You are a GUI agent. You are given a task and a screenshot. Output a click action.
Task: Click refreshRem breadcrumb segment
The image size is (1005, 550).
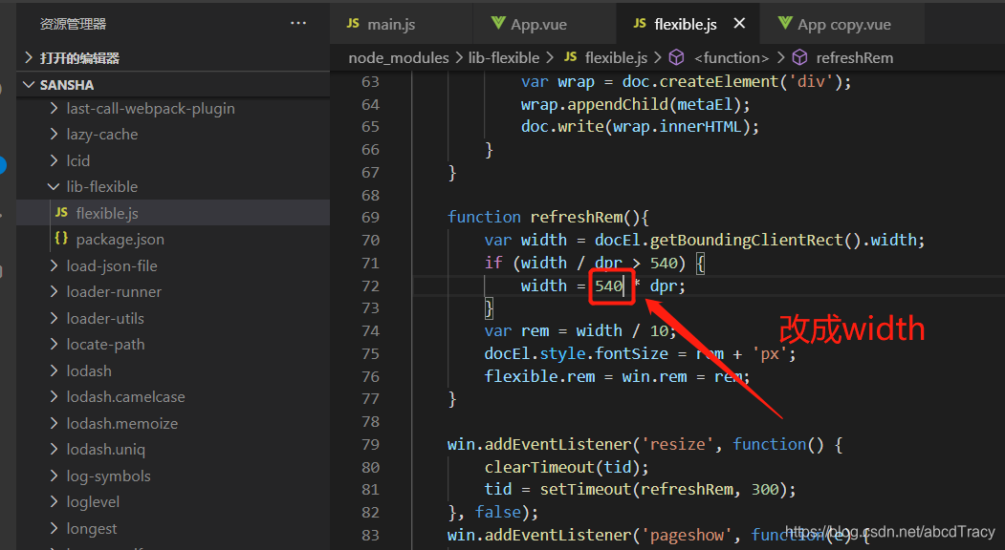pos(854,57)
